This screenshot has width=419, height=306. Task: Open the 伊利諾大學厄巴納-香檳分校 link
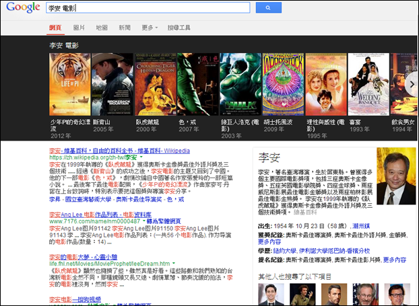(334, 251)
